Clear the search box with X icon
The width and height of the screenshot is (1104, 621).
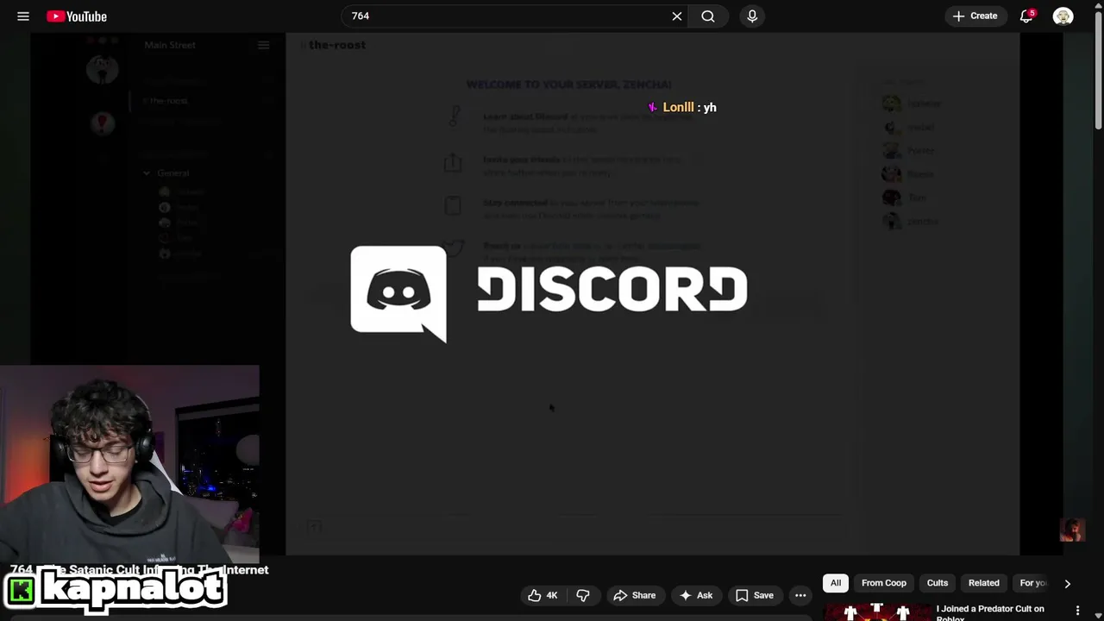pyautogui.click(x=677, y=16)
